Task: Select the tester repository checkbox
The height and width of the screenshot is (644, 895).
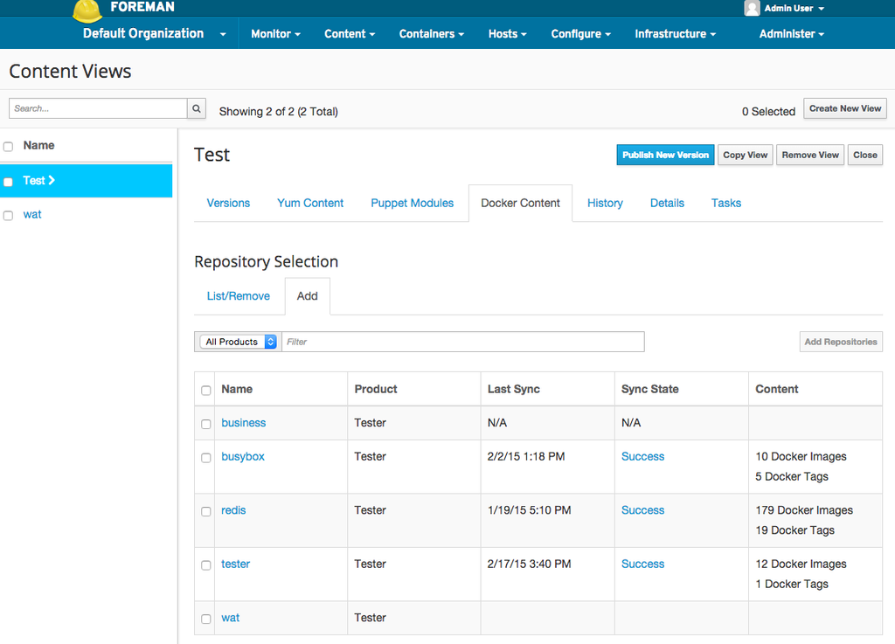Action: (206, 564)
